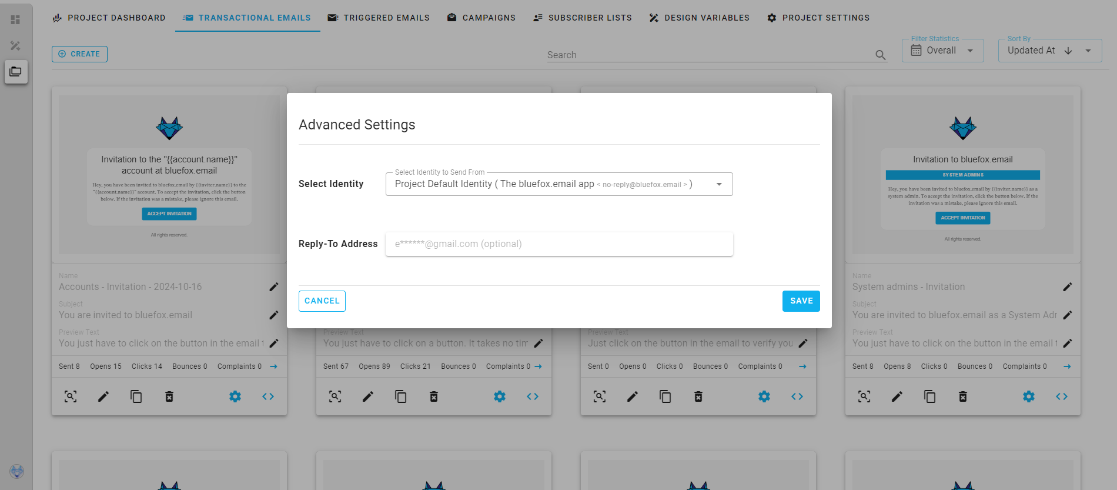Select the projects folder icon in the sidebar
The image size is (1117, 490).
point(16,72)
